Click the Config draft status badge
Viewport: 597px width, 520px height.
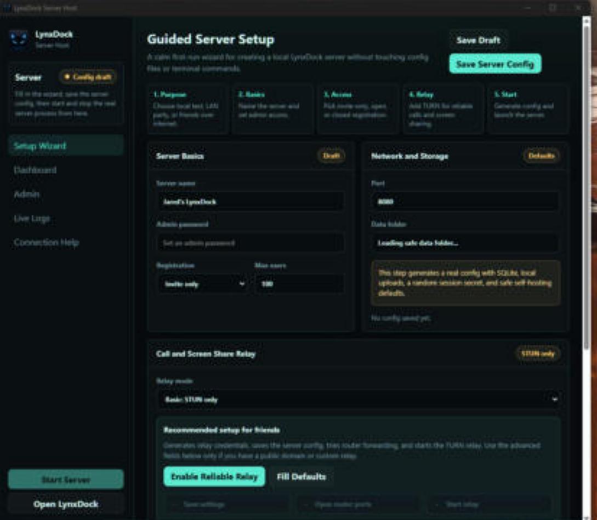click(x=88, y=77)
